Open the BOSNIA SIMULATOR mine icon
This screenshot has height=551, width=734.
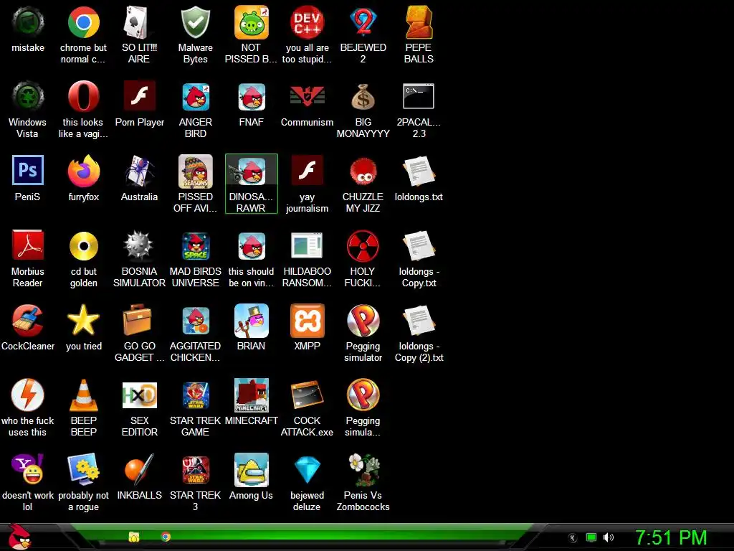tap(139, 246)
